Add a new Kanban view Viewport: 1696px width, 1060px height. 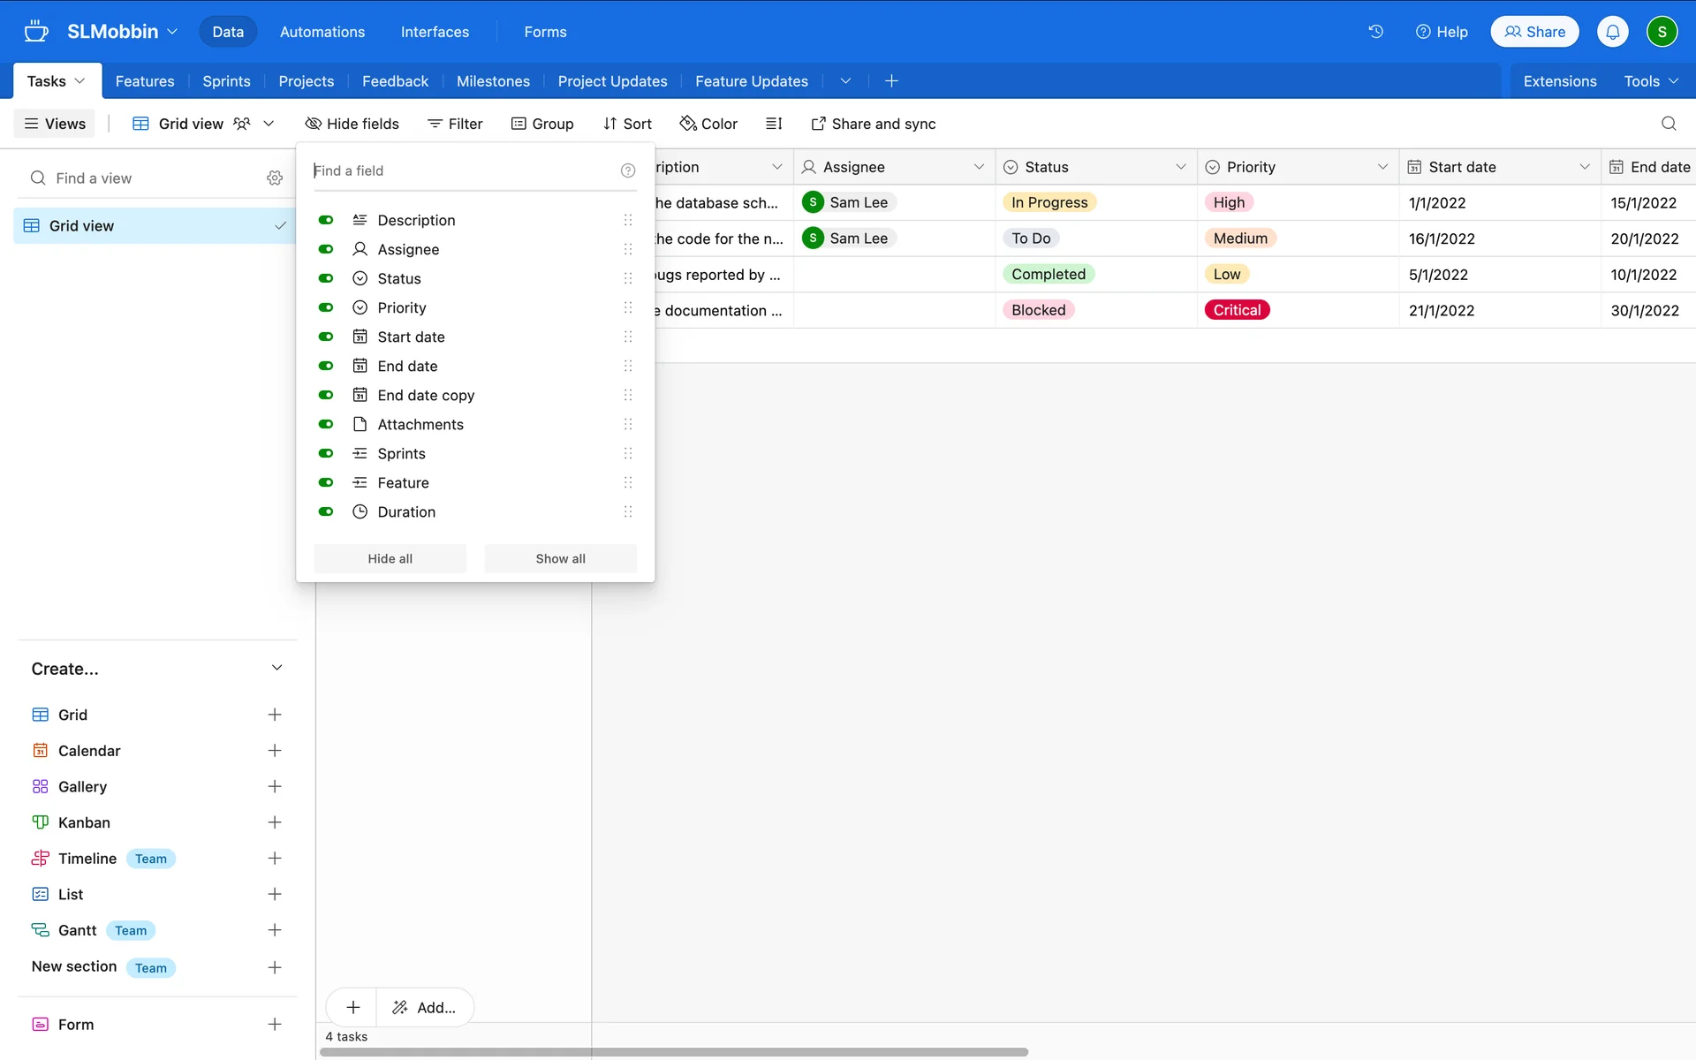[x=275, y=822]
